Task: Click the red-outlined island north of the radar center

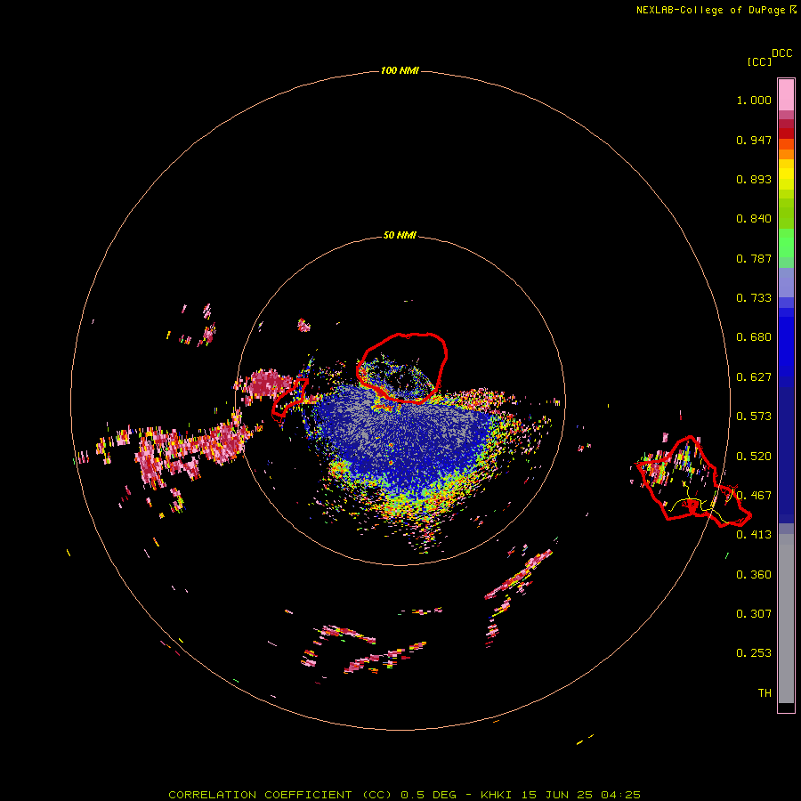Action: click(402, 368)
